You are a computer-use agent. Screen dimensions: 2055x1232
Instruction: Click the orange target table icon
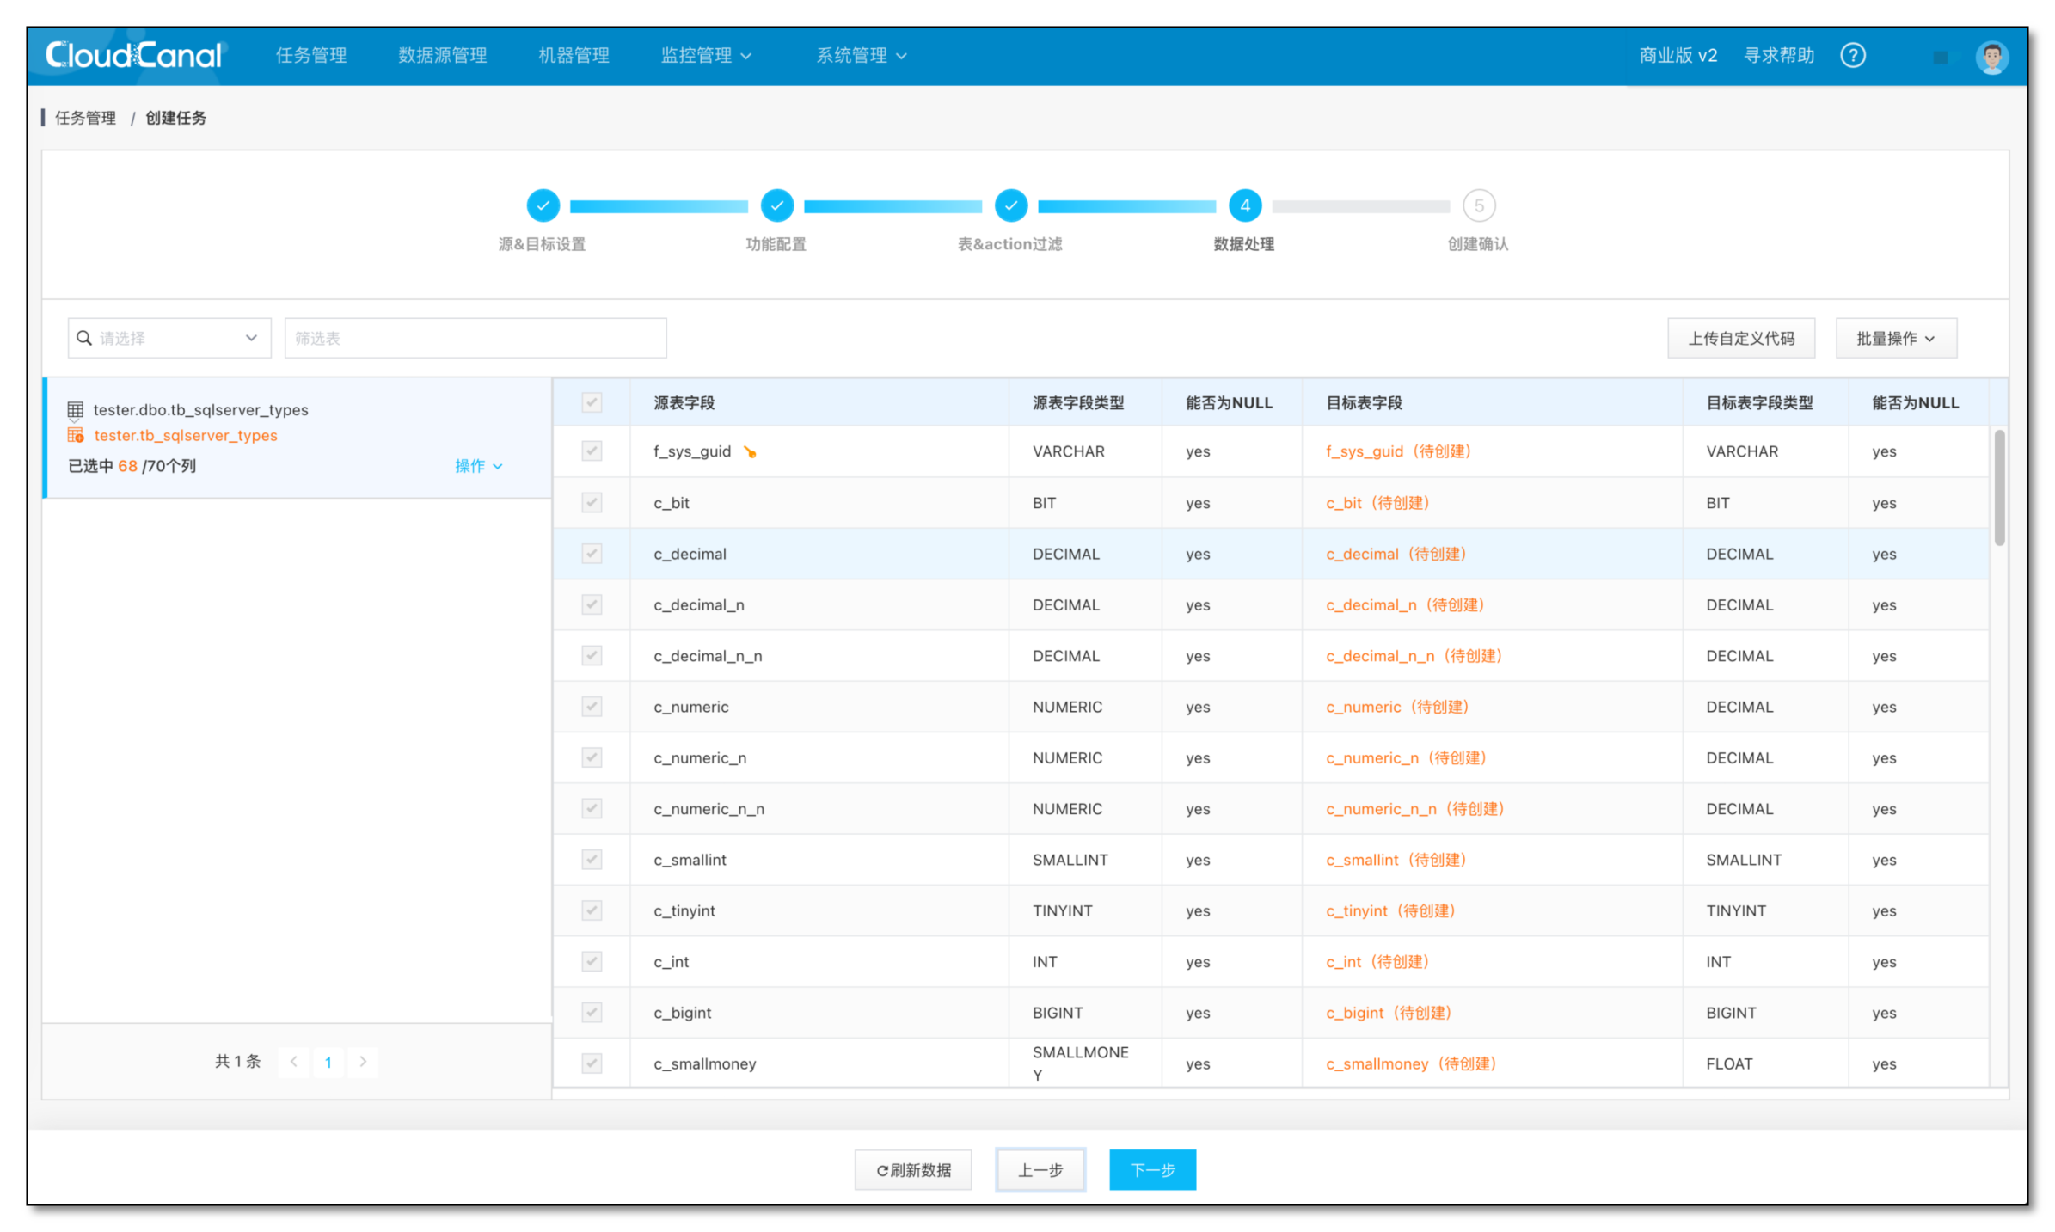pos(76,436)
